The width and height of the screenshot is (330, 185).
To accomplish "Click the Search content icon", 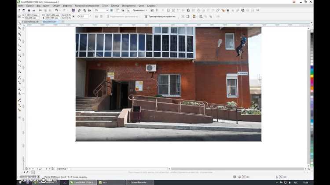I will tap(73, 10).
